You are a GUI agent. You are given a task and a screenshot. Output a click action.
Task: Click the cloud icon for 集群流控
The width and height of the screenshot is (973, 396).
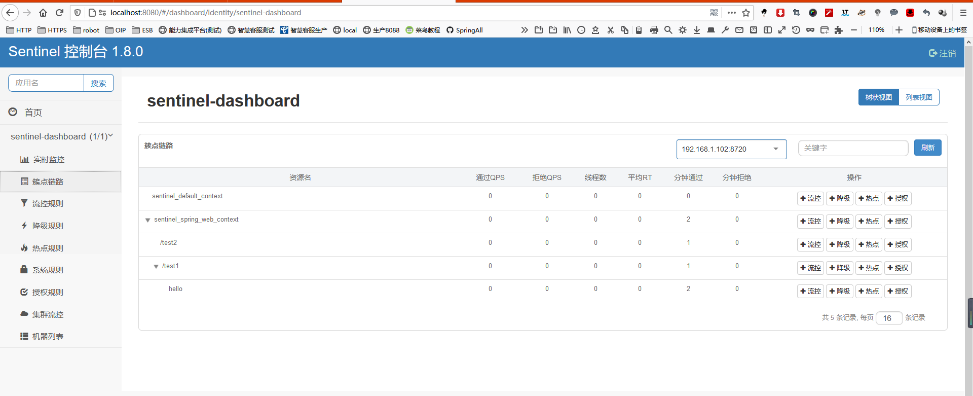pos(24,314)
